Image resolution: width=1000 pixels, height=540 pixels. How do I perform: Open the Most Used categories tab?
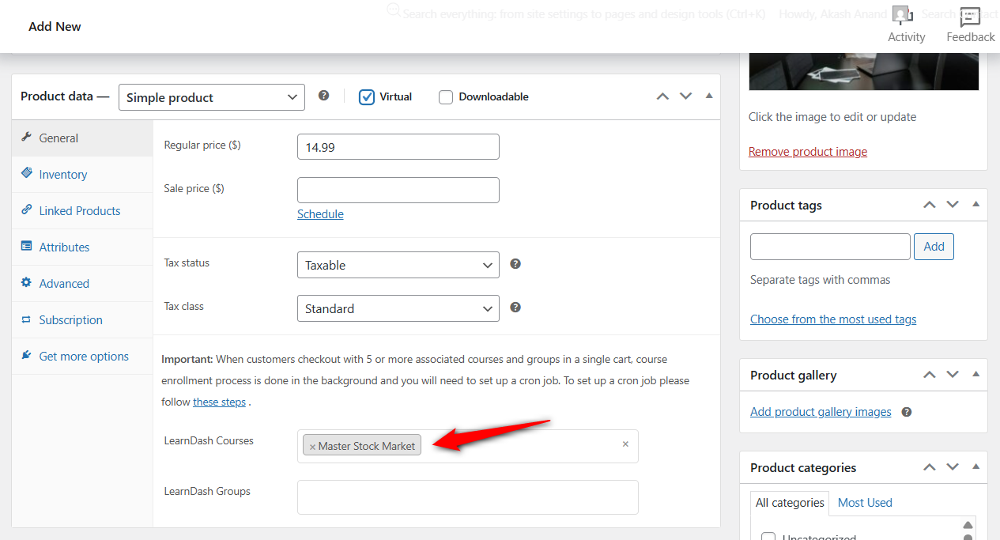(864, 502)
